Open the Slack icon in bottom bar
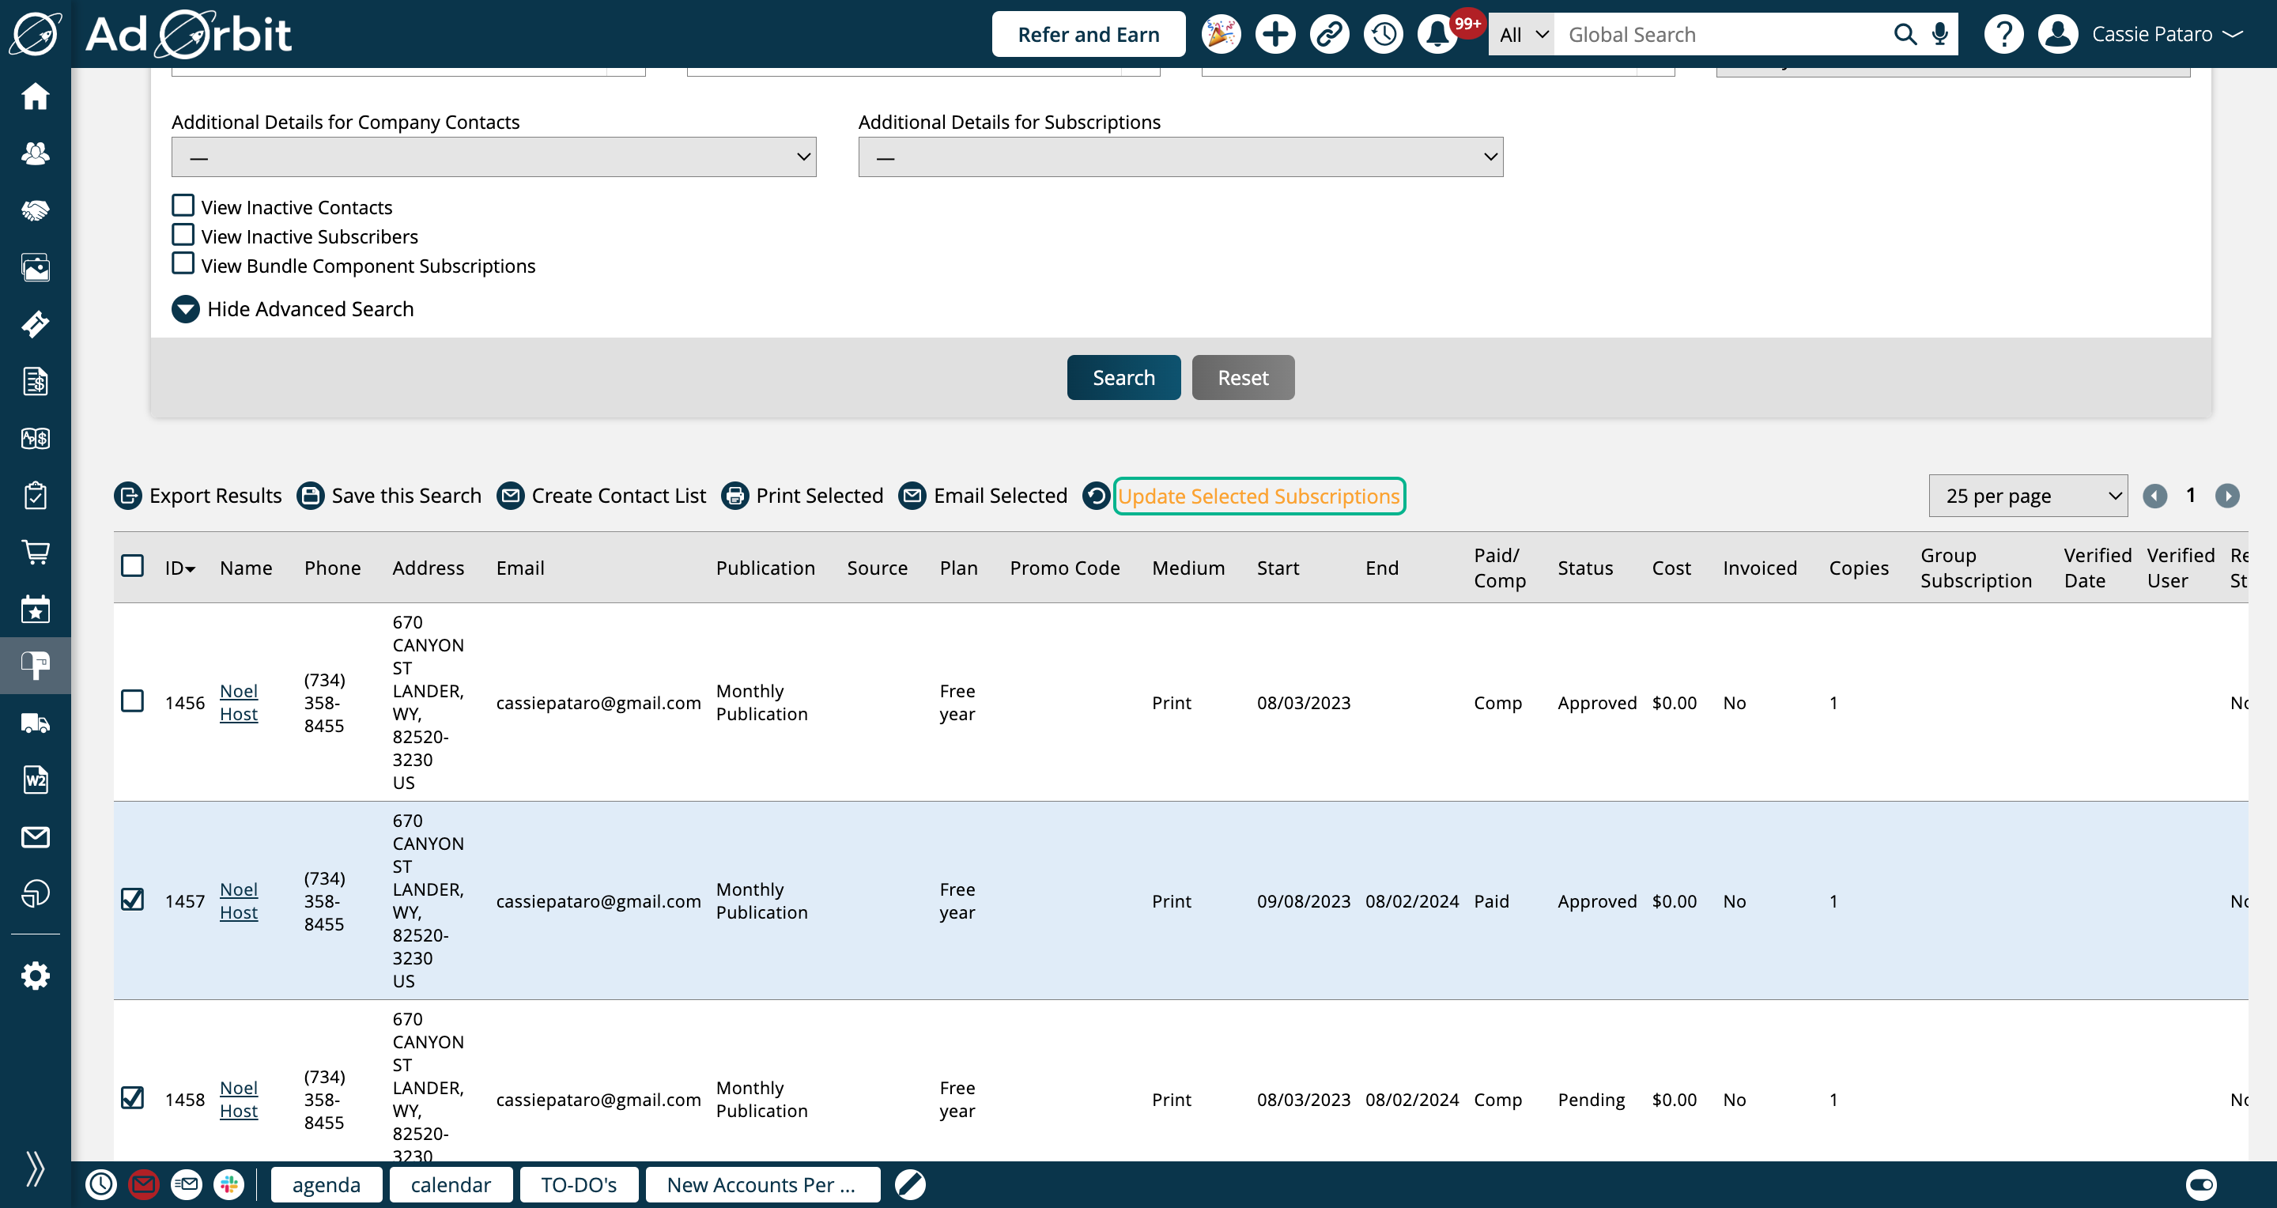 click(x=229, y=1184)
